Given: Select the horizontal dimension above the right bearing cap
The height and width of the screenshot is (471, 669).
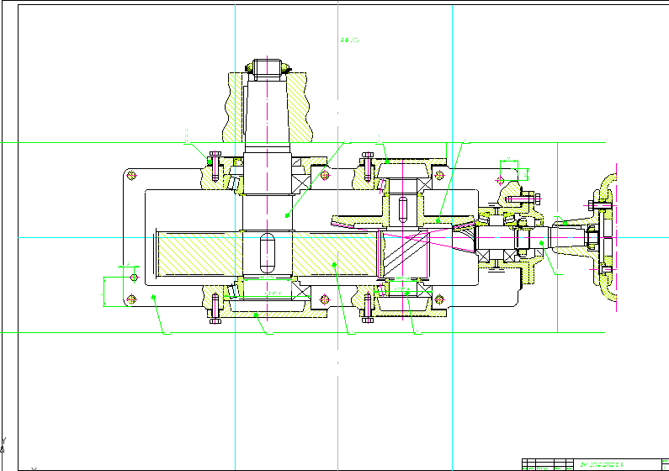Looking at the screenshot, I should click(x=512, y=158).
